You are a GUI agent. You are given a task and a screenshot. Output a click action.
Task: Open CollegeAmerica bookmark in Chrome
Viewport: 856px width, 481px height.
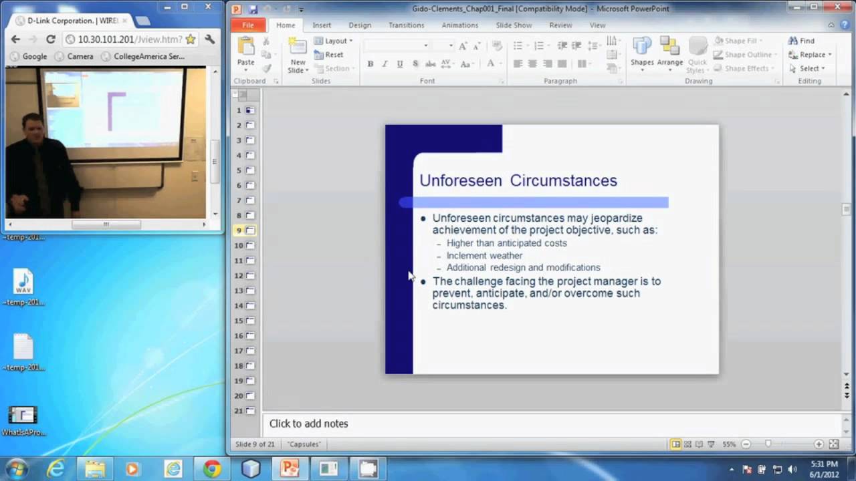click(x=142, y=56)
